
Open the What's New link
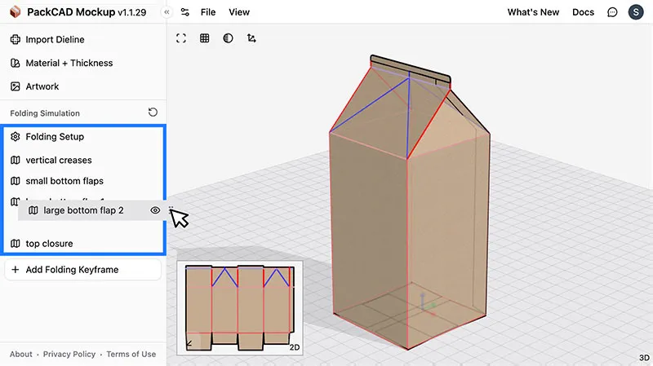[533, 12]
